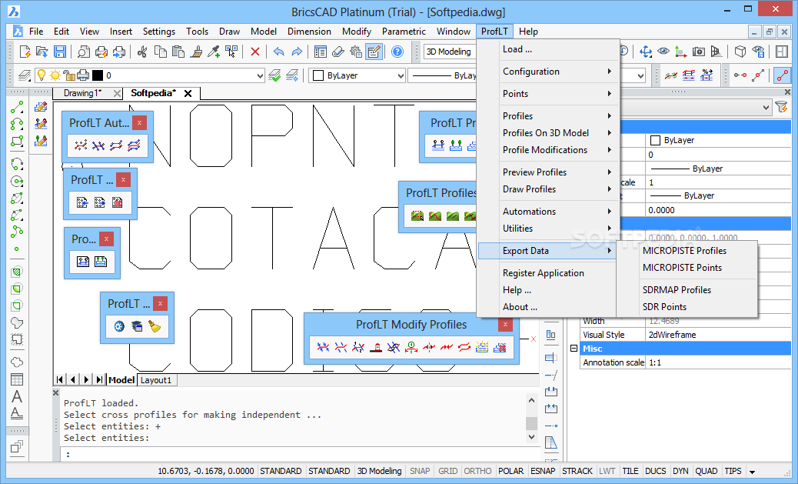Click the Line tool in left toolbar

click(17, 107)
